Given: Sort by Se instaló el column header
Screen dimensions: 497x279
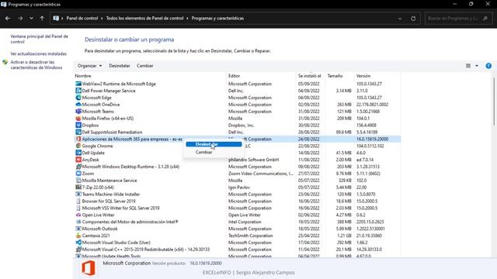Looking at the screenshot, I should click(311, 76).
